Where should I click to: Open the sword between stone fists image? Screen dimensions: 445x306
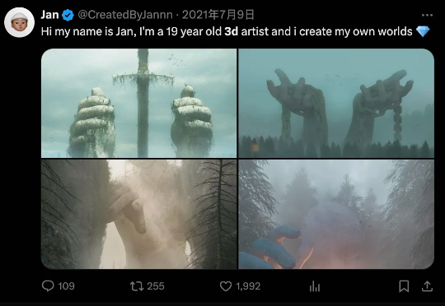pyautogui.click(x=138, y=103)
